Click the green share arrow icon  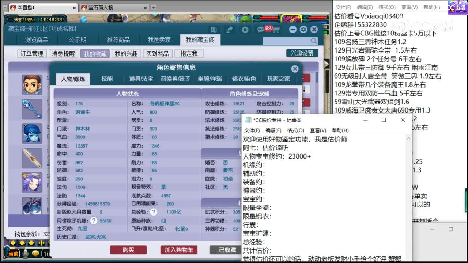[x=229, y=30]
